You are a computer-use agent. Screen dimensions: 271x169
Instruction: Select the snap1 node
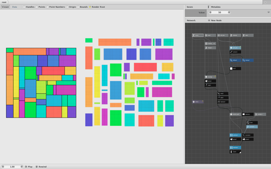(223, 94)
